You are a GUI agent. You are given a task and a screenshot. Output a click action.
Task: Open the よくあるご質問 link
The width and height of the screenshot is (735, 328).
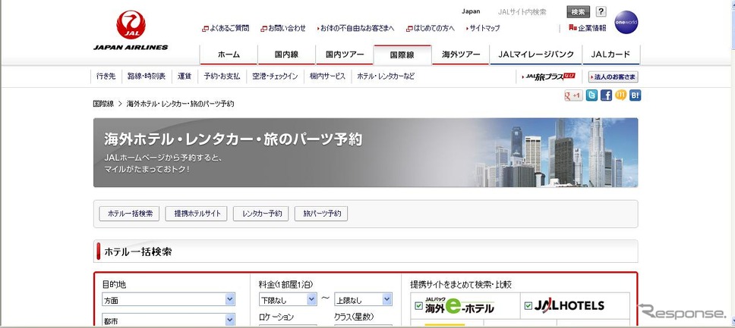coord(226,28)
